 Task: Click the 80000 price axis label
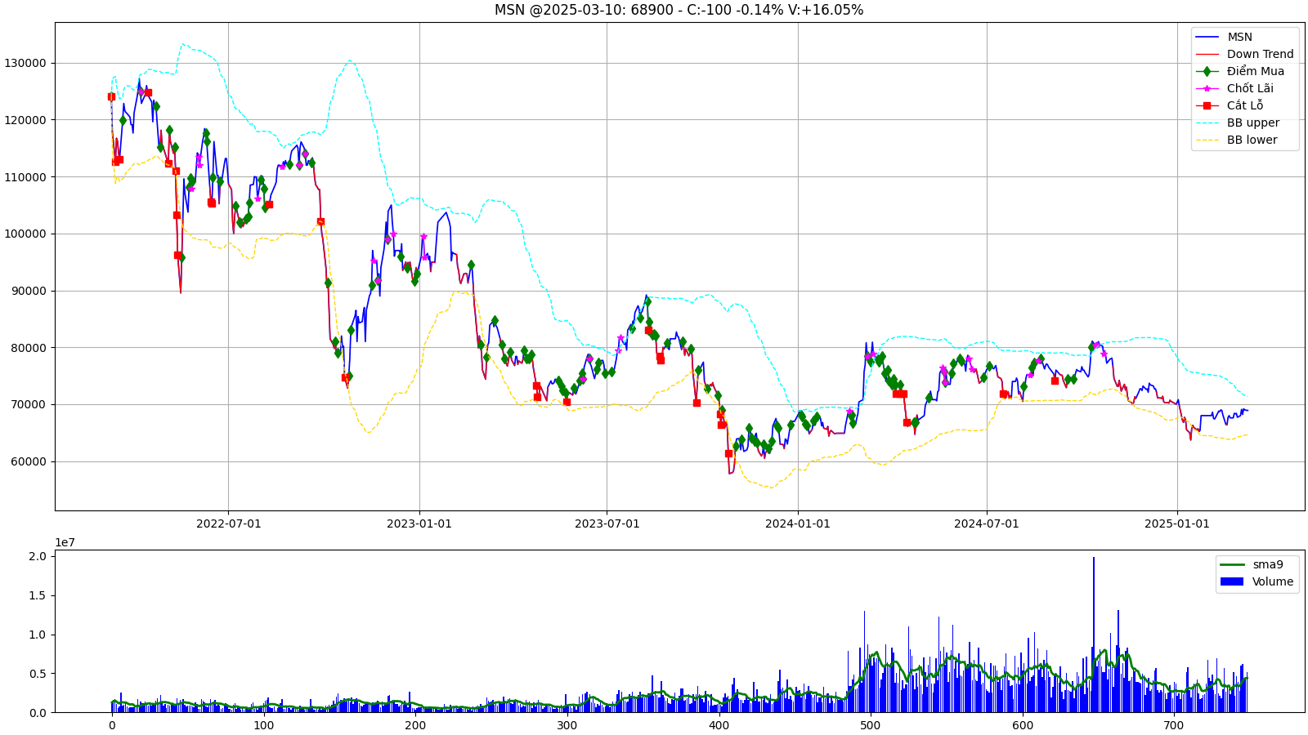point(29,348)
